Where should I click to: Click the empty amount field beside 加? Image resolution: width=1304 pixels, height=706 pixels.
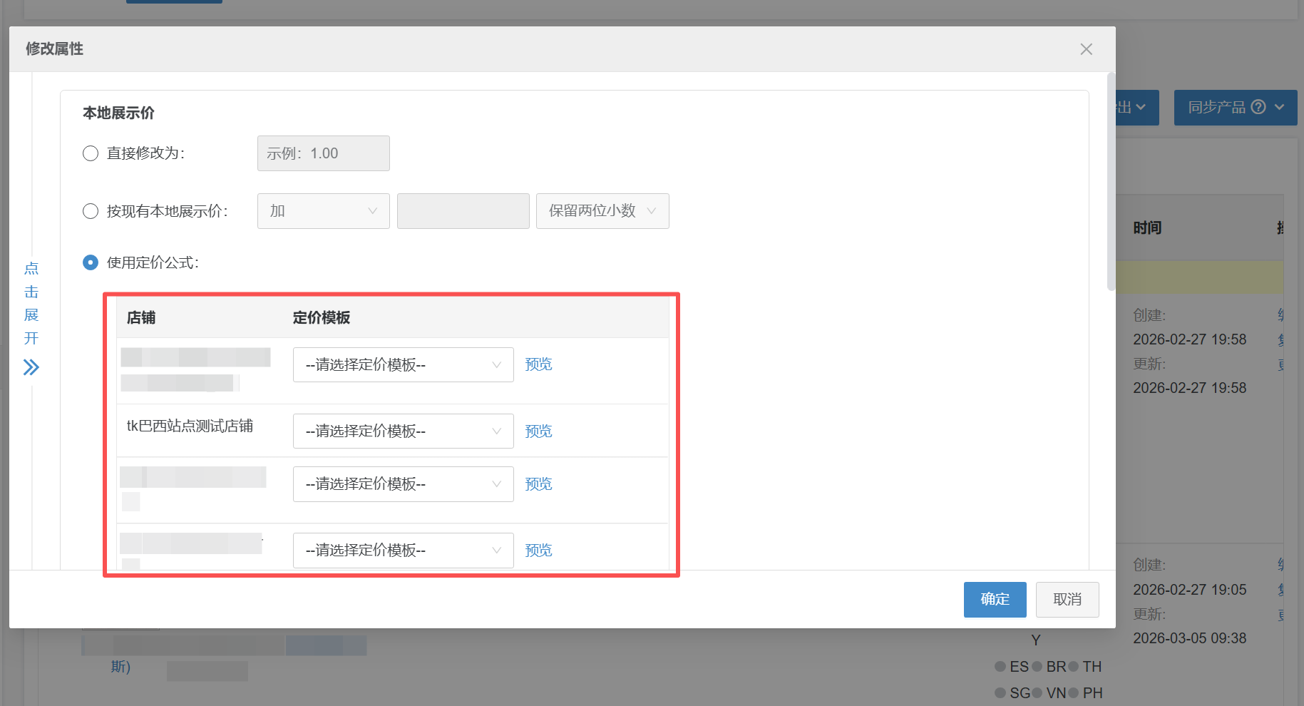point(463,211)
